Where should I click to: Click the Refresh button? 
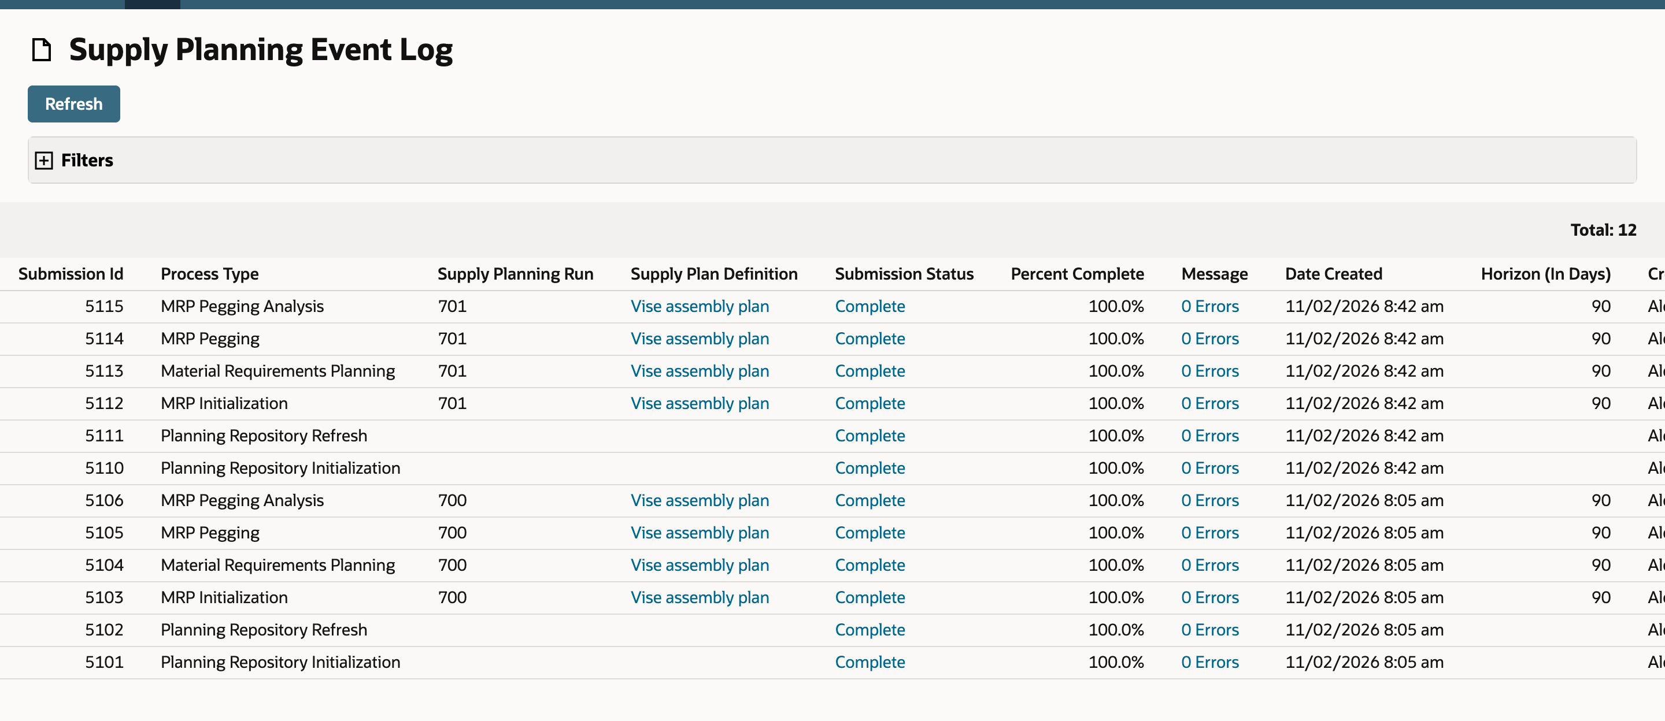point(73,104)
